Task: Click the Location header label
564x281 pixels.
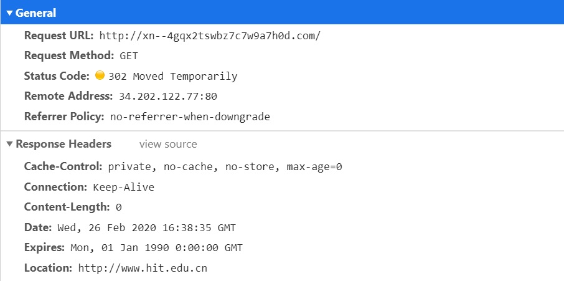Action: 48,268
